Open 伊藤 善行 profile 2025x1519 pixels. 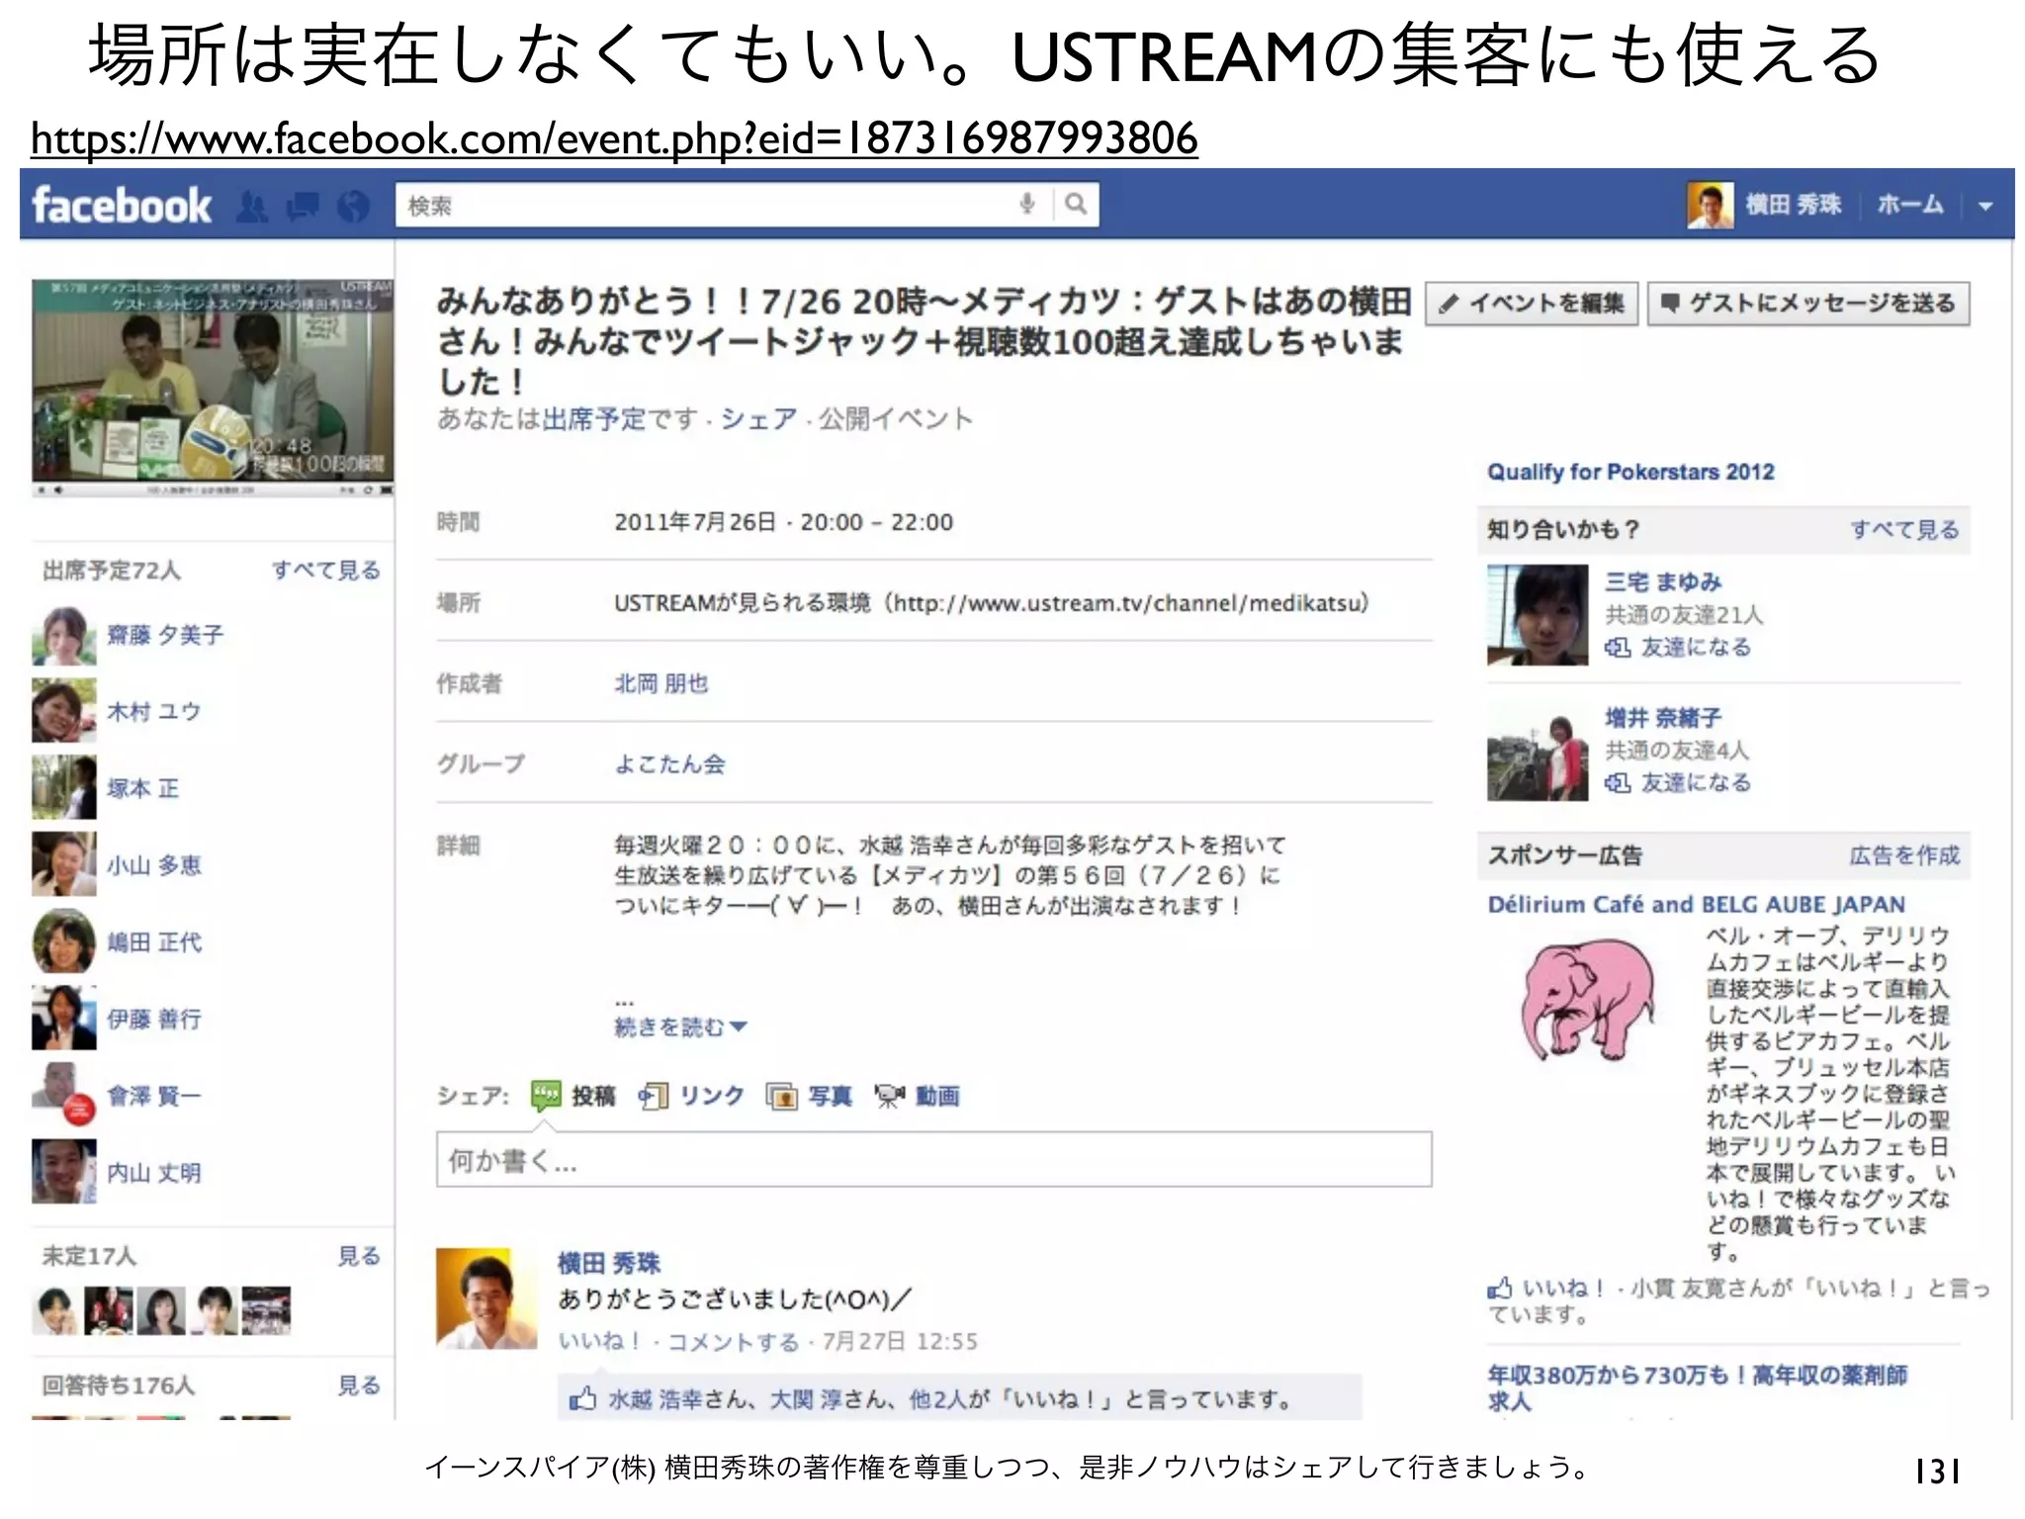pos(154,1019)
